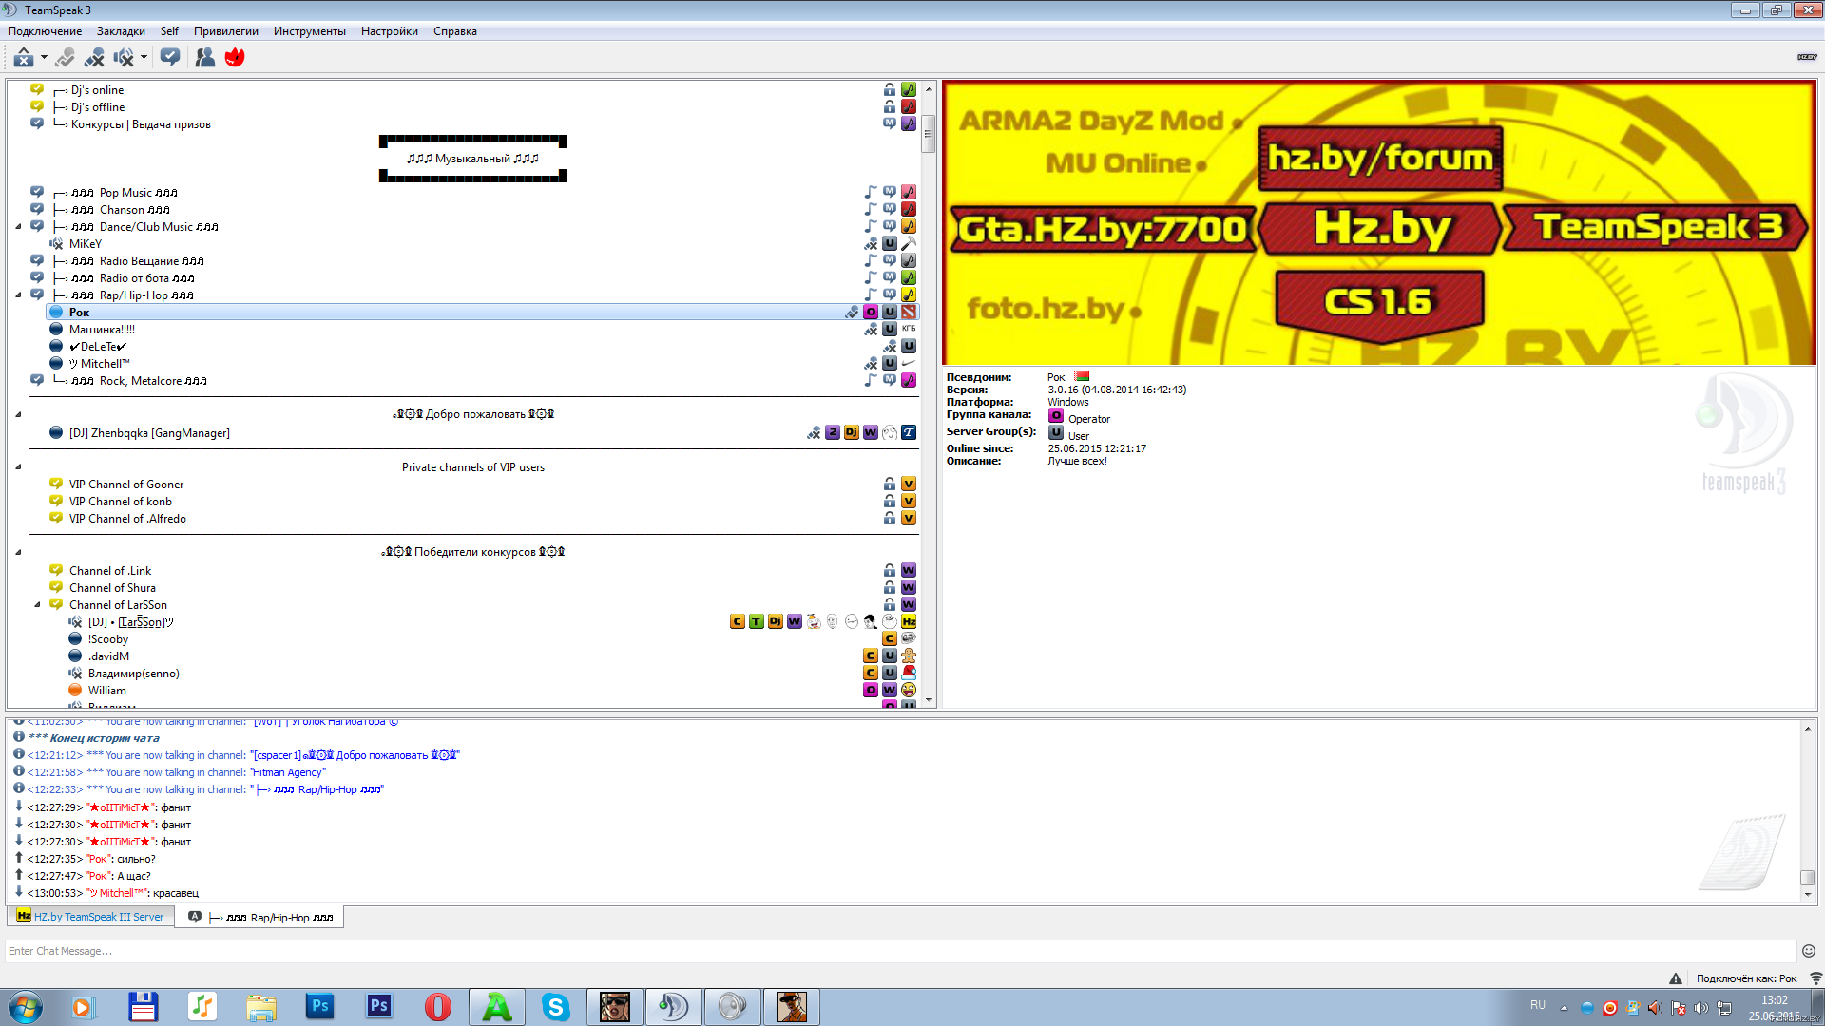Click warning icon in status bar
Screen dimensions: 1825x1026
(x=1676, y=978)
